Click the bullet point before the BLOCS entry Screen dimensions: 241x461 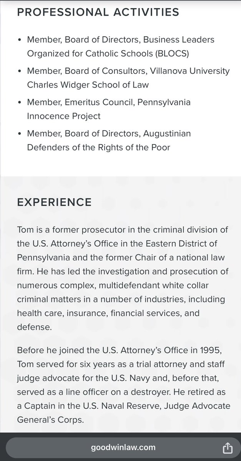(x=20, y=40)
